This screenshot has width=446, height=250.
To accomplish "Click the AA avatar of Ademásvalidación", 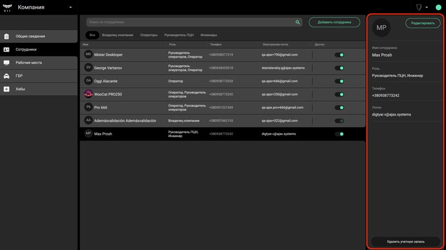I will pyautogui.click(x=89, y=120).
